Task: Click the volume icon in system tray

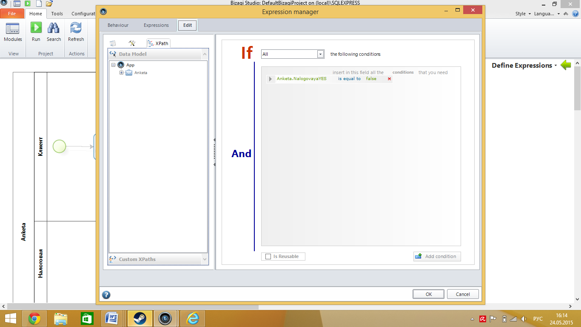Action: pyautogui.click(x=524, y=319)
